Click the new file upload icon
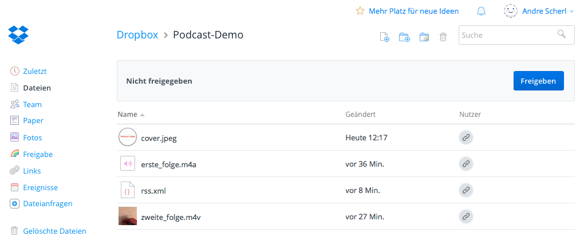This screenshot has height=240, width=580. [385, 37]
